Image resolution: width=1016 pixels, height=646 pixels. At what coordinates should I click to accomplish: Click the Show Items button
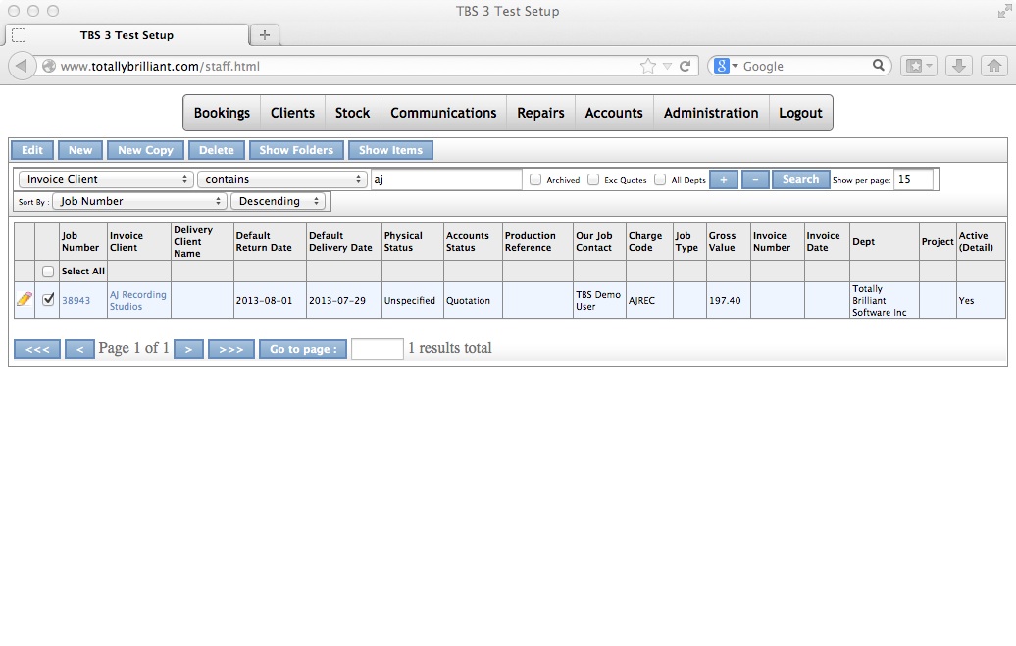(390, 150)
